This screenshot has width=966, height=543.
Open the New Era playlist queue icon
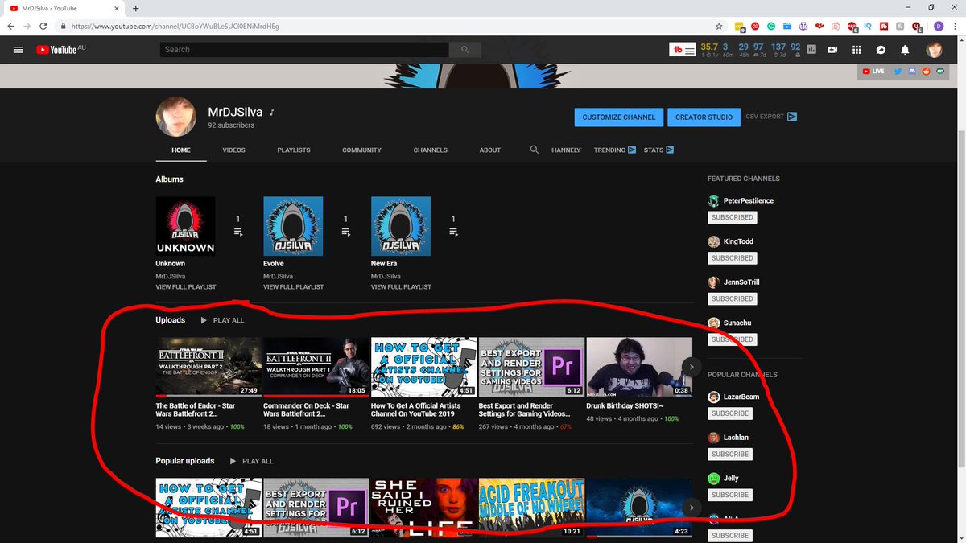[453, 232]
